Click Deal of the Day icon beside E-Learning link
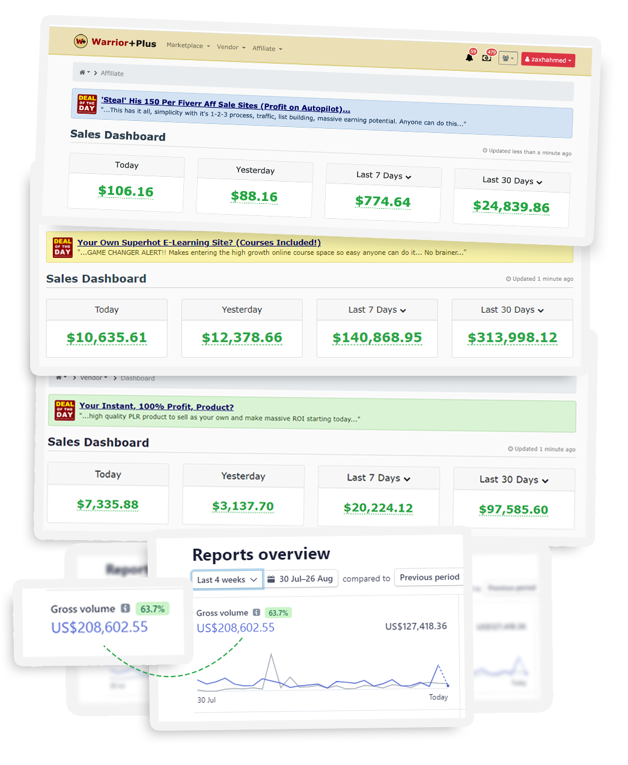This screenshot has width=628, height=765. tap(63, 247)
